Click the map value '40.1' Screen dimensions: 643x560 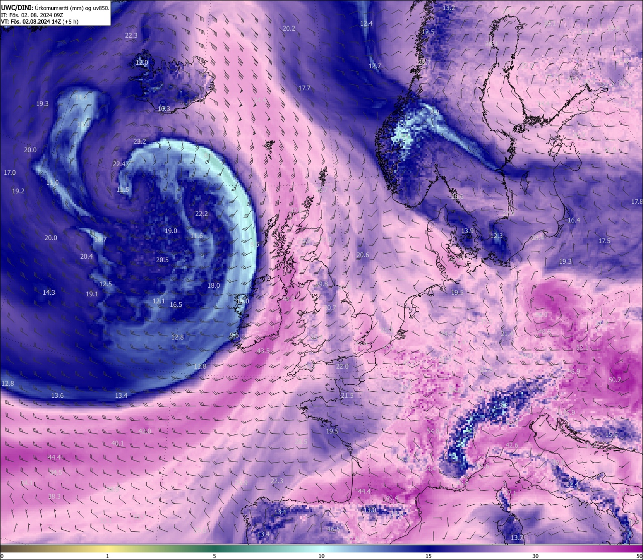pos(118,443)
